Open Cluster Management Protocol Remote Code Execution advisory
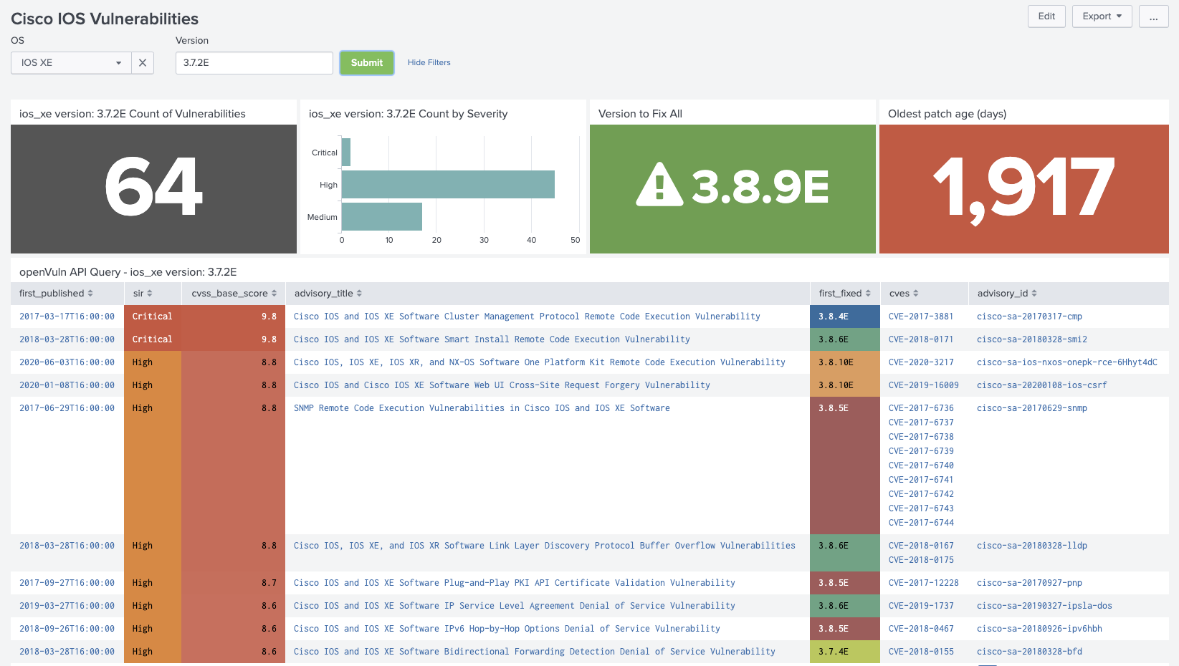1179x666 pixels. 527,317
